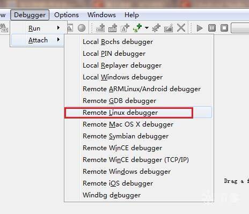Viewport: 249px width, 214px height.
Task: Click the add data segment icon
Action: click(x=113, y=28)
